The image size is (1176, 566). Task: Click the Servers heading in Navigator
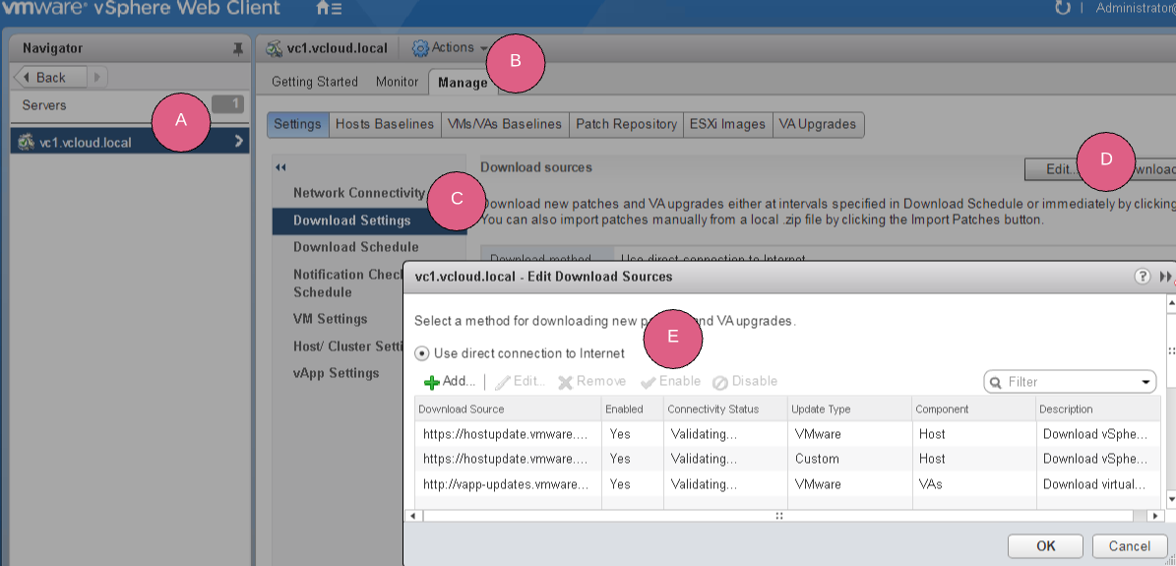[44, 105]
